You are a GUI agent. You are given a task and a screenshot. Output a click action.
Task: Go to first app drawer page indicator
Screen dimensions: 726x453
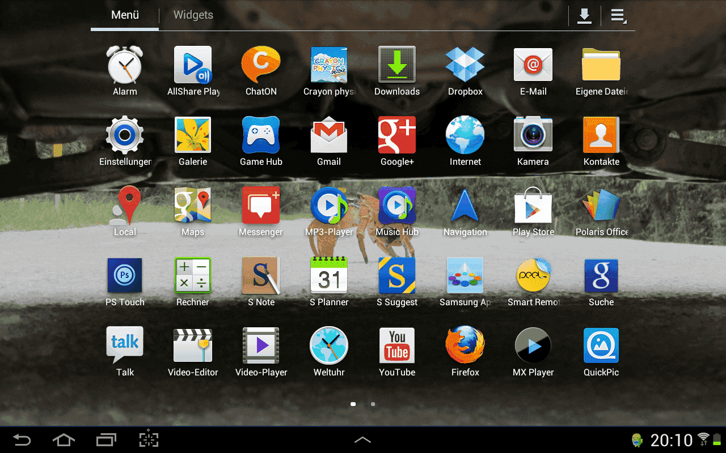tap(353, 404)
